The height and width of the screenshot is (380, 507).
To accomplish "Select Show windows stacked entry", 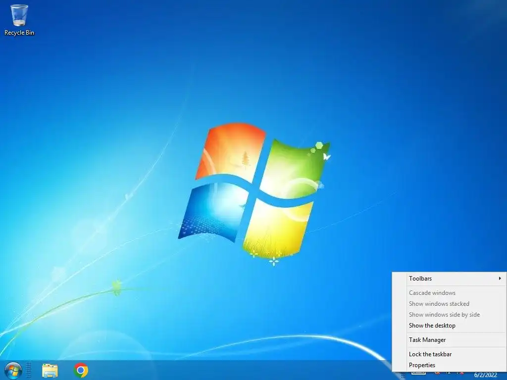I will click(x=449, y=304).
